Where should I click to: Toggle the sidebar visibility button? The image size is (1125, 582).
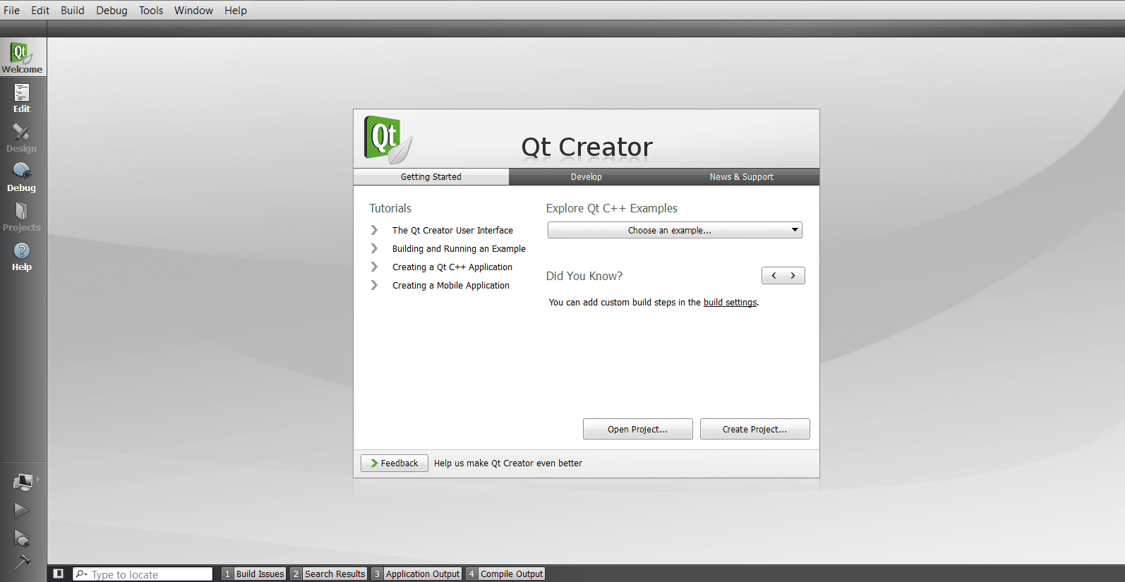(x=59, y=574)
